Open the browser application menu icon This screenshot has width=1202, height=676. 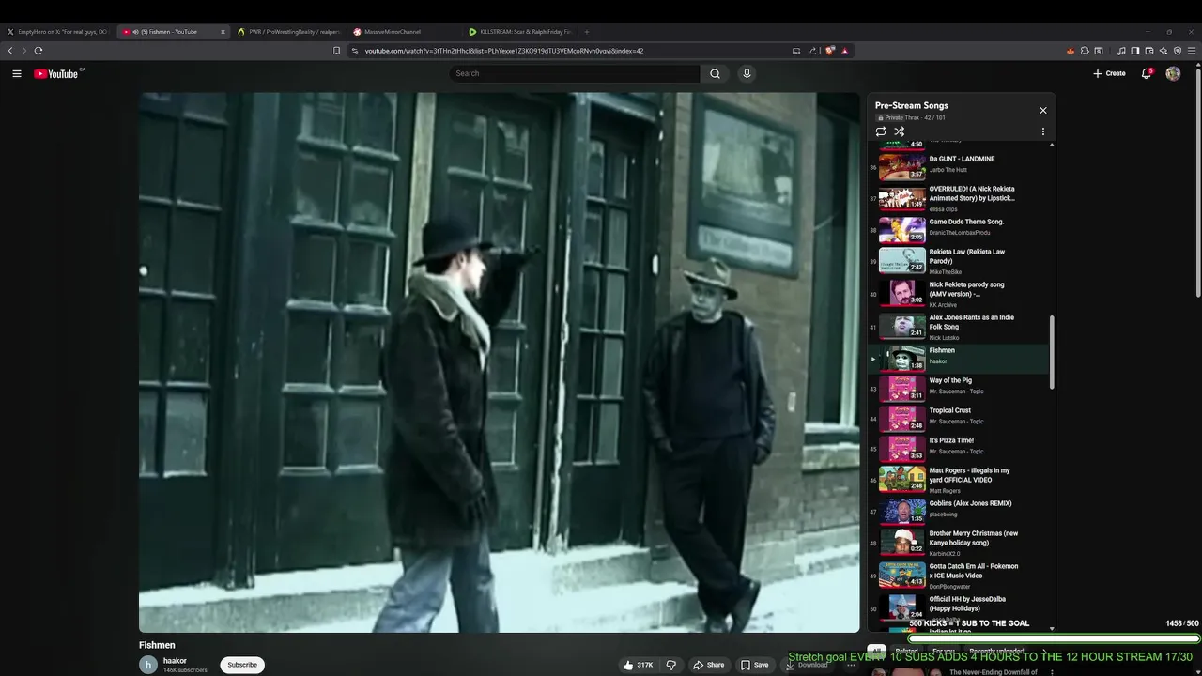pos(1192,51)
